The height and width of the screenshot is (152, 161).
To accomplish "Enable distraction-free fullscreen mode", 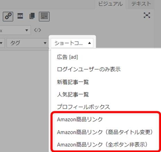I will pyautogui.click(x=147, y=15).
